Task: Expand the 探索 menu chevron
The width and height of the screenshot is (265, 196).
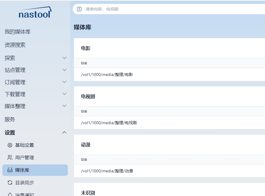Action: [x=64, y=58]
